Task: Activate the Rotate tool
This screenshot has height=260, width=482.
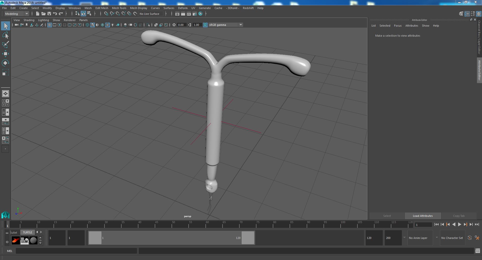Action: [6, 63]
